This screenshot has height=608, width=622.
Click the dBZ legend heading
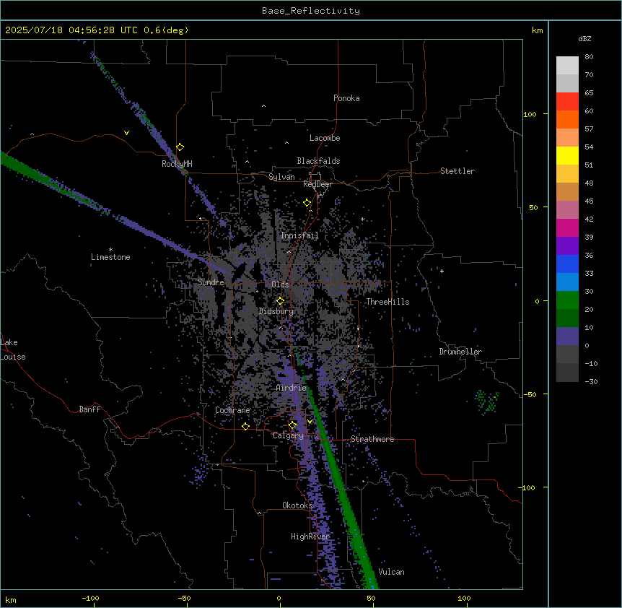584,38
